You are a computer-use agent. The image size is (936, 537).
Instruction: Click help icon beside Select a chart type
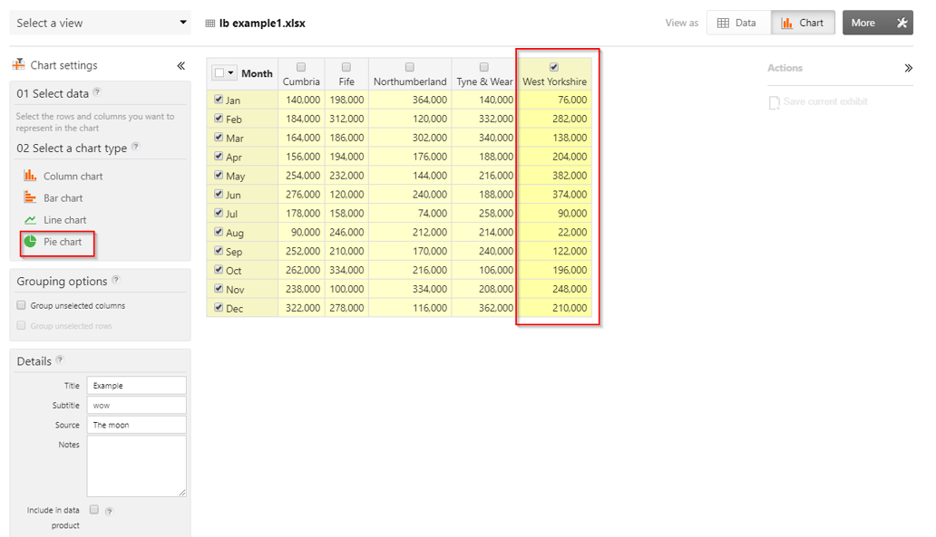click(x=135, y=147)
